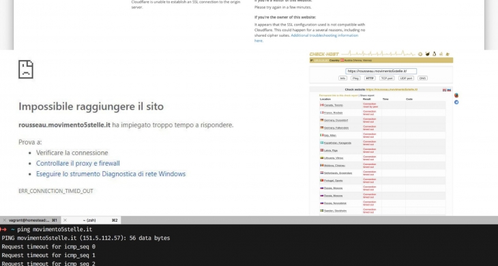Open 'Additional troubleshooting information here' link

click(x=306, y=38)
